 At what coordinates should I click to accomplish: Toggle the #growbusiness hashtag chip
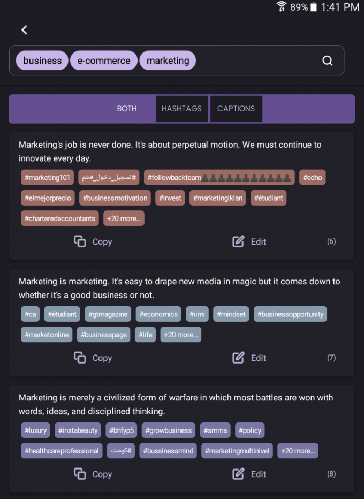coord(168,430)
